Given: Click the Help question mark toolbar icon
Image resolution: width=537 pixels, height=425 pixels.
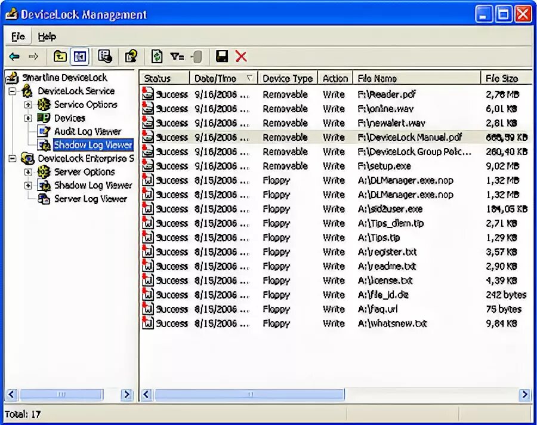Looking at the screenshot, I should [x=131, y=56].
